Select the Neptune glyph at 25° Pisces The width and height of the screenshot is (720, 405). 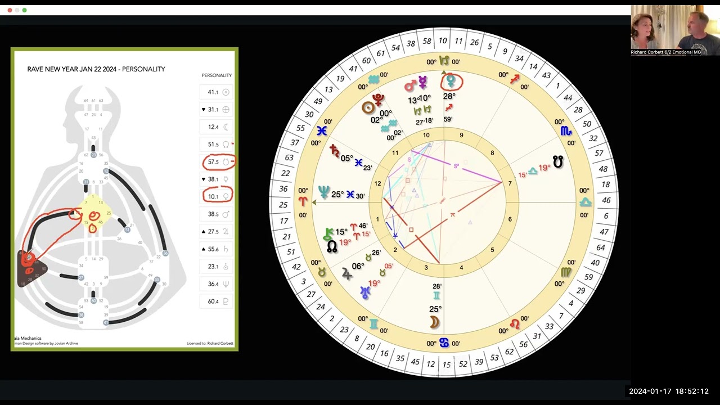point(323,192)
